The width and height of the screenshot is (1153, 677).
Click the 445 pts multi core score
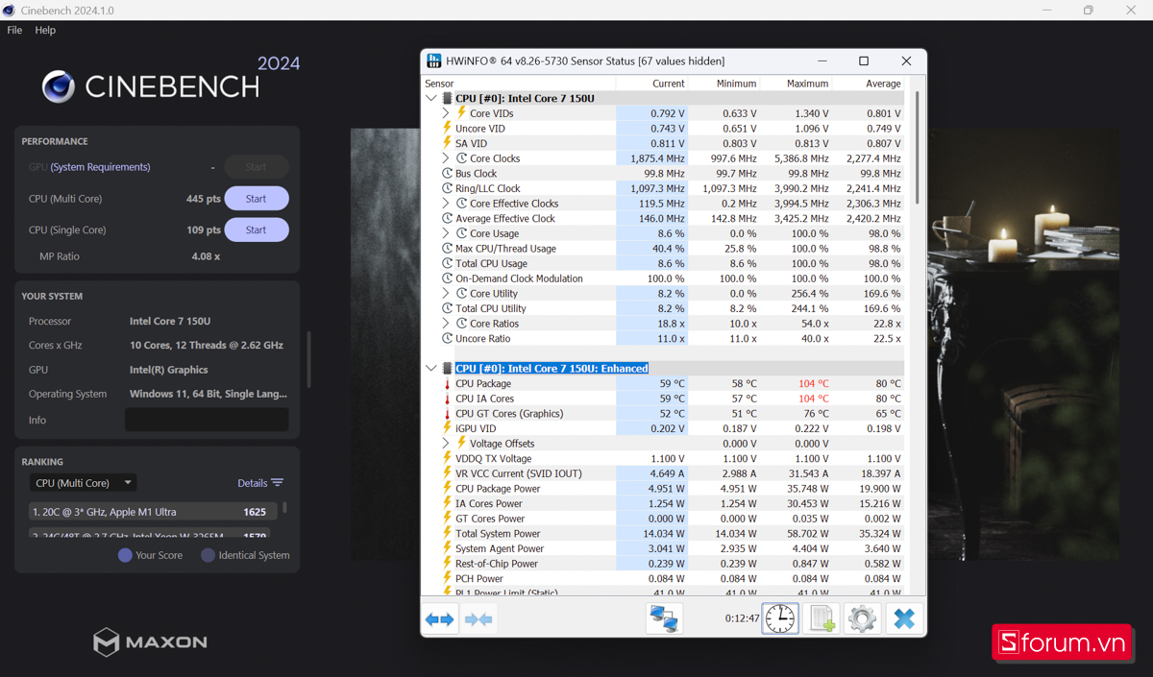point(203,199)
